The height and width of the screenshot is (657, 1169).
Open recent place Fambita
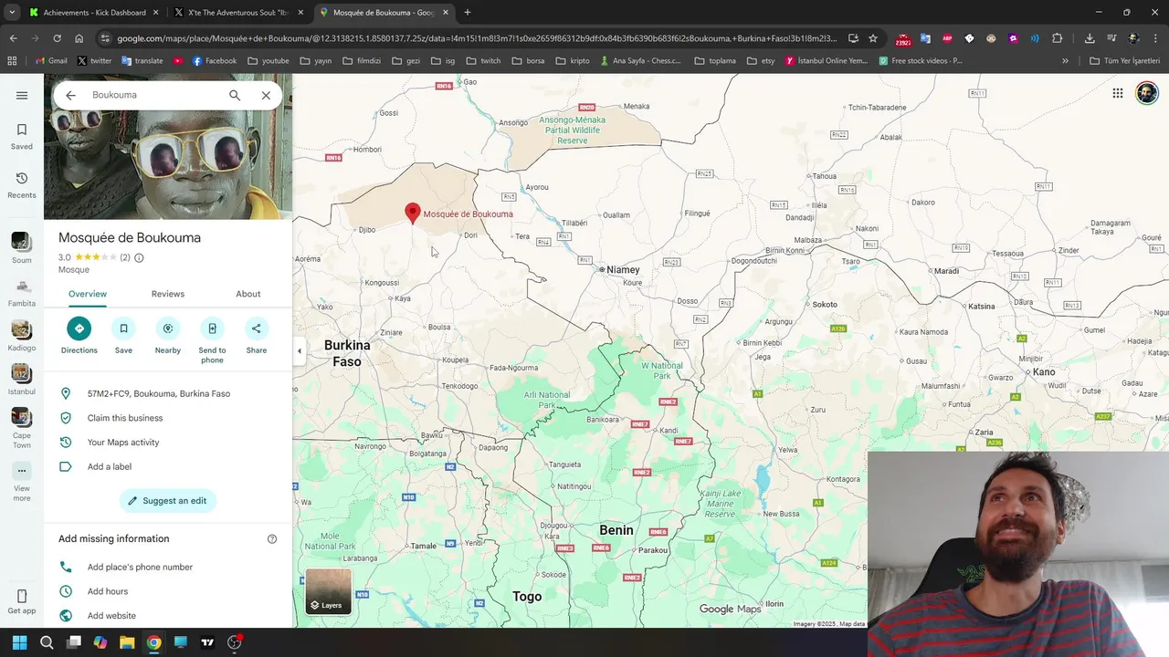click(x=22, y=292)
